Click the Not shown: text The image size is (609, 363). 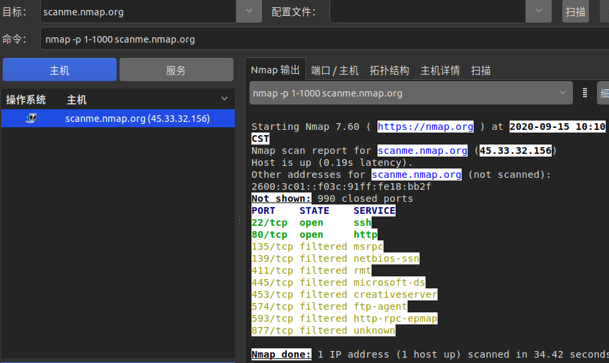[281, 198]
